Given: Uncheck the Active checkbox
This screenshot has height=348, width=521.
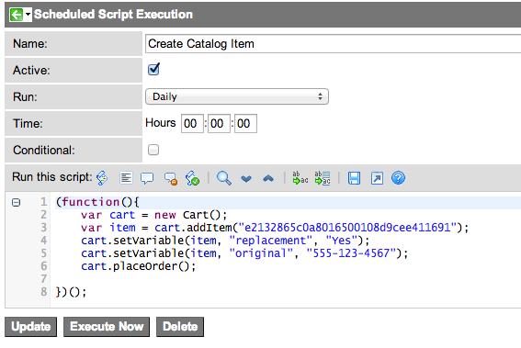Looking at the screenshot, I should (153, 69).
